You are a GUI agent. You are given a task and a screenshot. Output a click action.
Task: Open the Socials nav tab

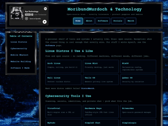118,21
